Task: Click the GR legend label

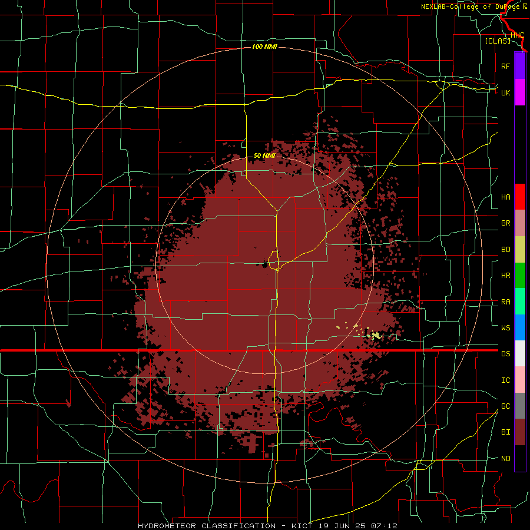Action: pyautogui.click(x=505, y=223)
